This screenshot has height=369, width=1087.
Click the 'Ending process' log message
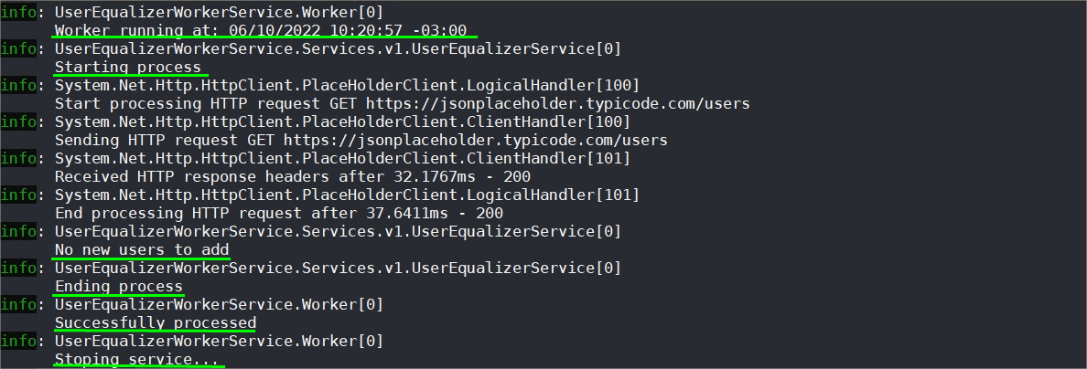[x=119, y=287]
